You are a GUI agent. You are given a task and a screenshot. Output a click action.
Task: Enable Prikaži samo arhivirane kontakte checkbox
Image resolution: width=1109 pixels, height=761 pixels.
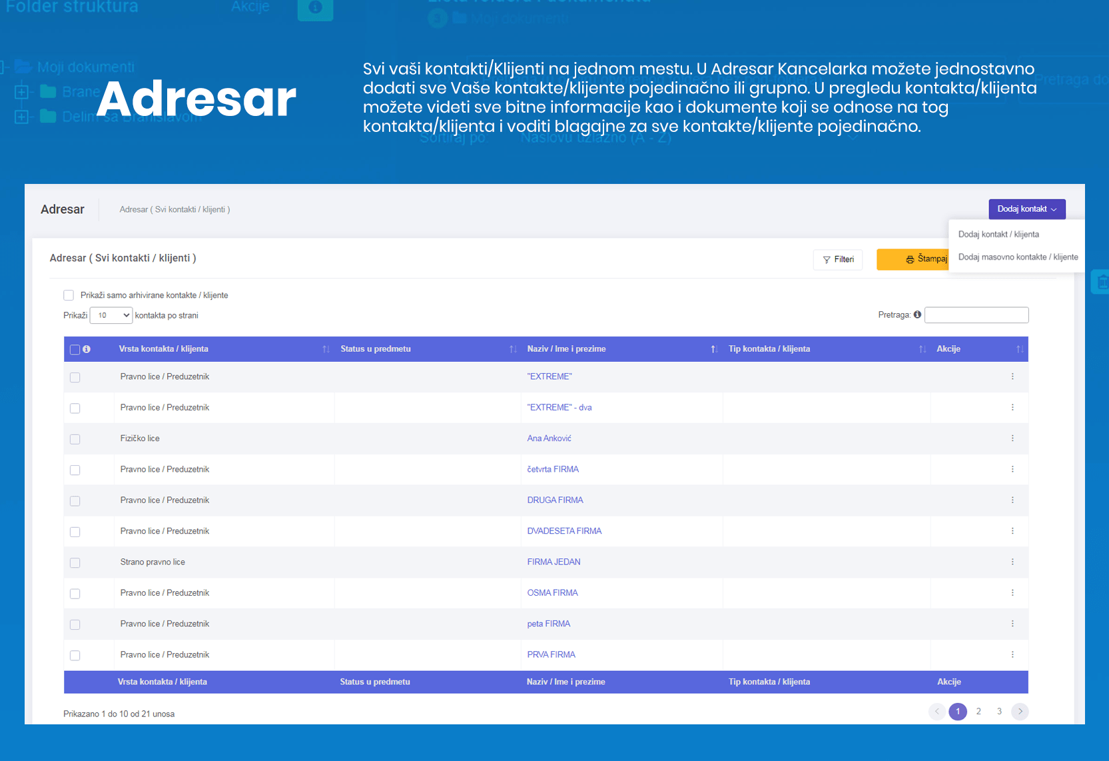(x=69, y=295)
